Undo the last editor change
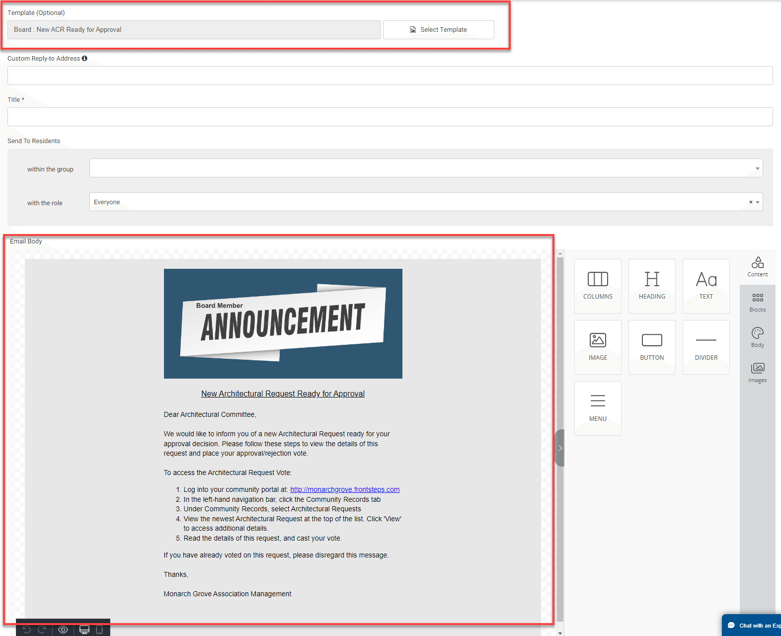781x636 pixels. (27, 630)
